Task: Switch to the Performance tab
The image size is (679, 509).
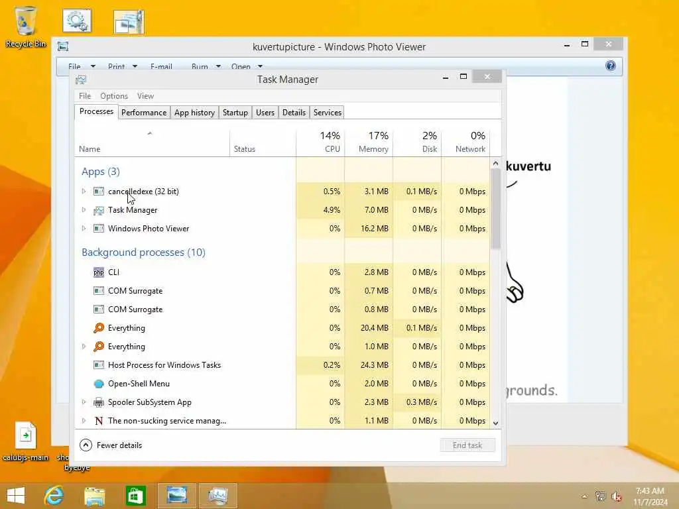Action: (144, 113)
